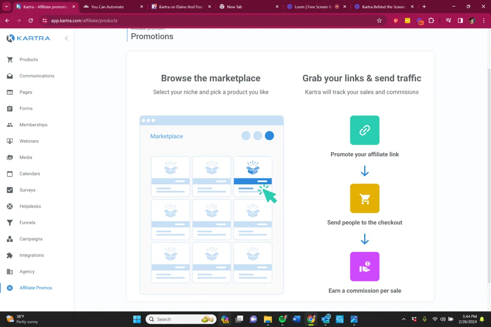This screenshot has width=491, height=327.
Task: Open the Calendars icon
Action: click(10, 174)
